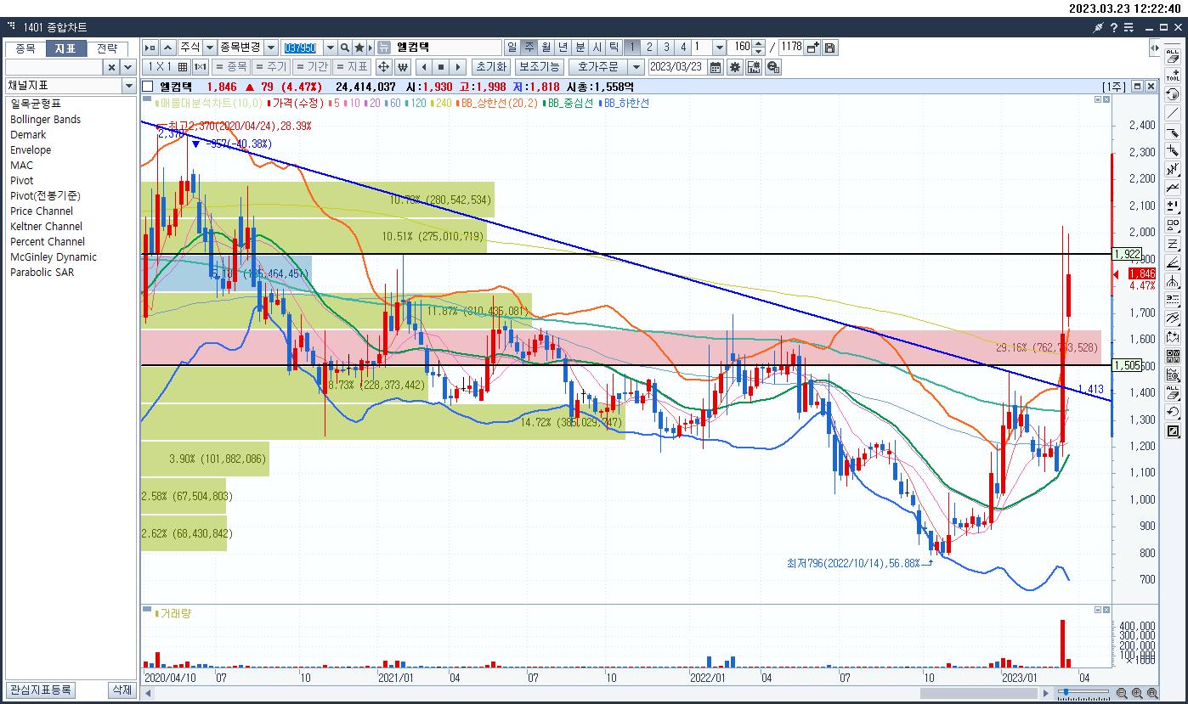
Task: Click the 호가주문 button
Action: pyautogui.click(x=600, y=67)
